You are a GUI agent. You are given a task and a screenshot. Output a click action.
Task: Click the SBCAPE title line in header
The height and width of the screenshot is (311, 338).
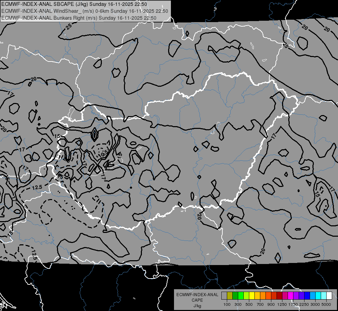pos(74,4)
